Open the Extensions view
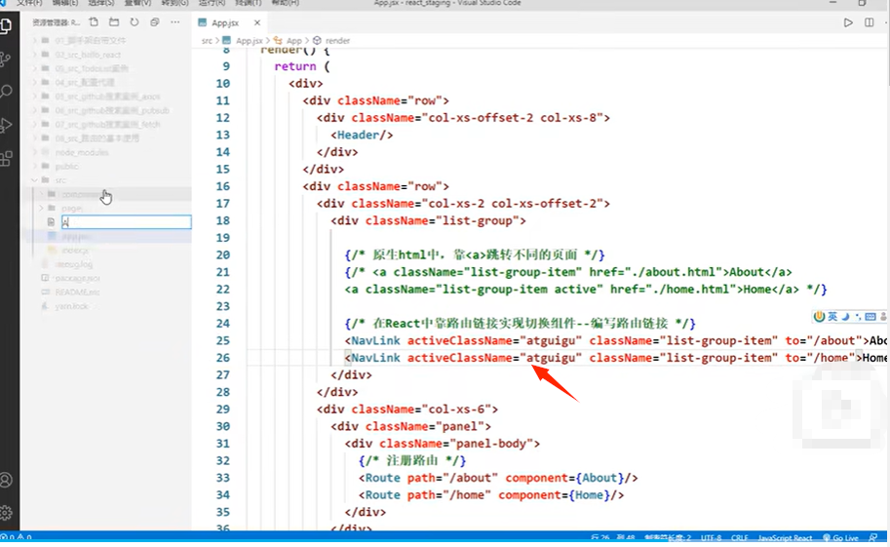Image resolution: width=890 pixels, height=547 pixels. [x=6, y=159]
